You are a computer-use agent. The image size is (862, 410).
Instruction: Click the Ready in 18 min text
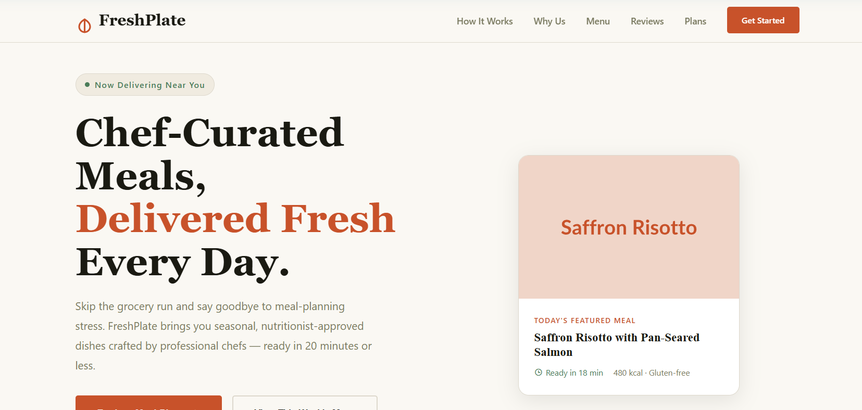point(574,373)
